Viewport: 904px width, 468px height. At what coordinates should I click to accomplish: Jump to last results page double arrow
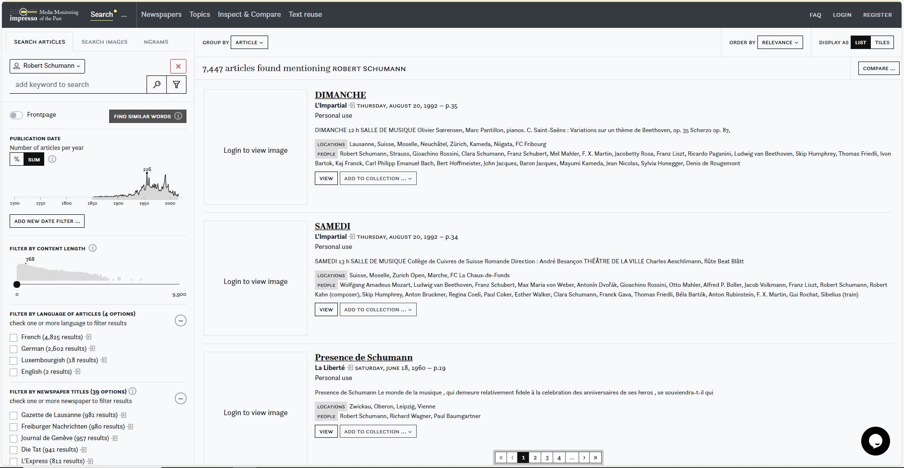coord(595,457)
